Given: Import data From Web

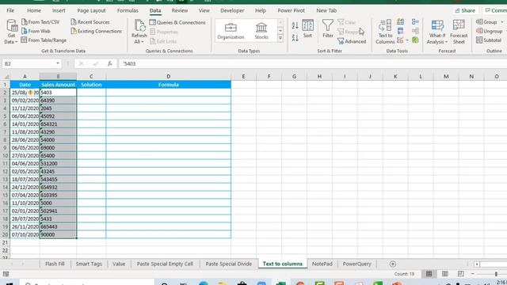Looking at the screenshot, I should [x=36, y=31].
